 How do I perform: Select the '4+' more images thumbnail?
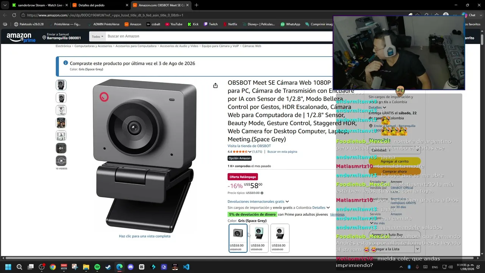coord(61,148)
